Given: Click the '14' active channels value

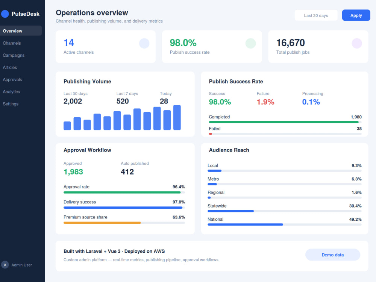Looking at the screenshot, I should [x=69, y=43].
